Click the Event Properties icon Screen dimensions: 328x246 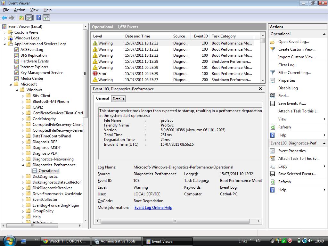point(272,151)
